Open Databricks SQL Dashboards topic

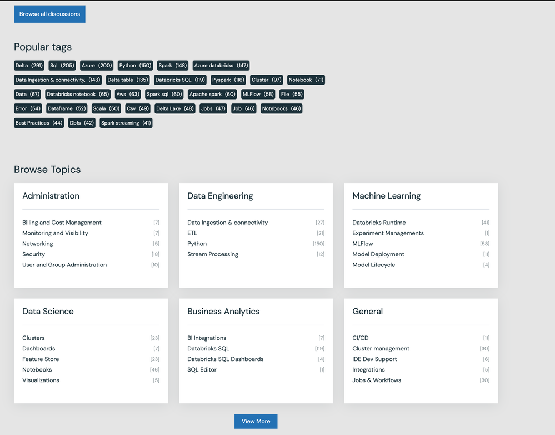(225, 359)
